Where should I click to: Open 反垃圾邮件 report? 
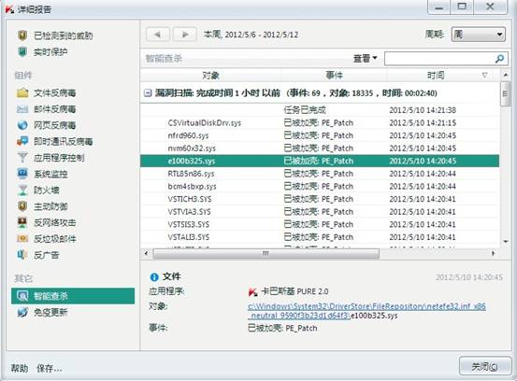tap(55, 239)
